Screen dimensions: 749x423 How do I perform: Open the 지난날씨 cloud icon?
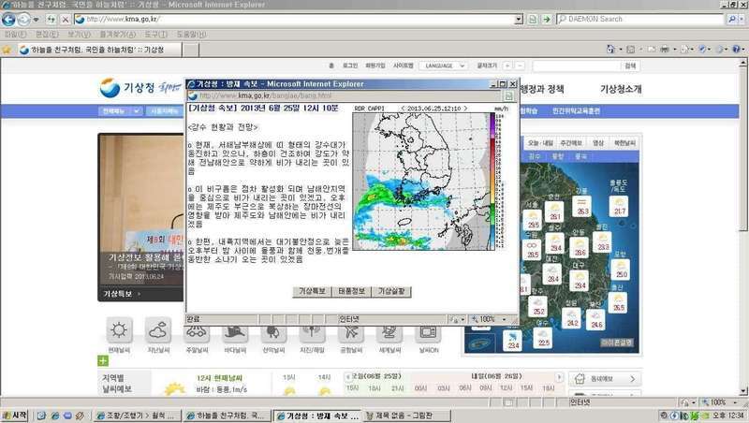coord(158,330)
